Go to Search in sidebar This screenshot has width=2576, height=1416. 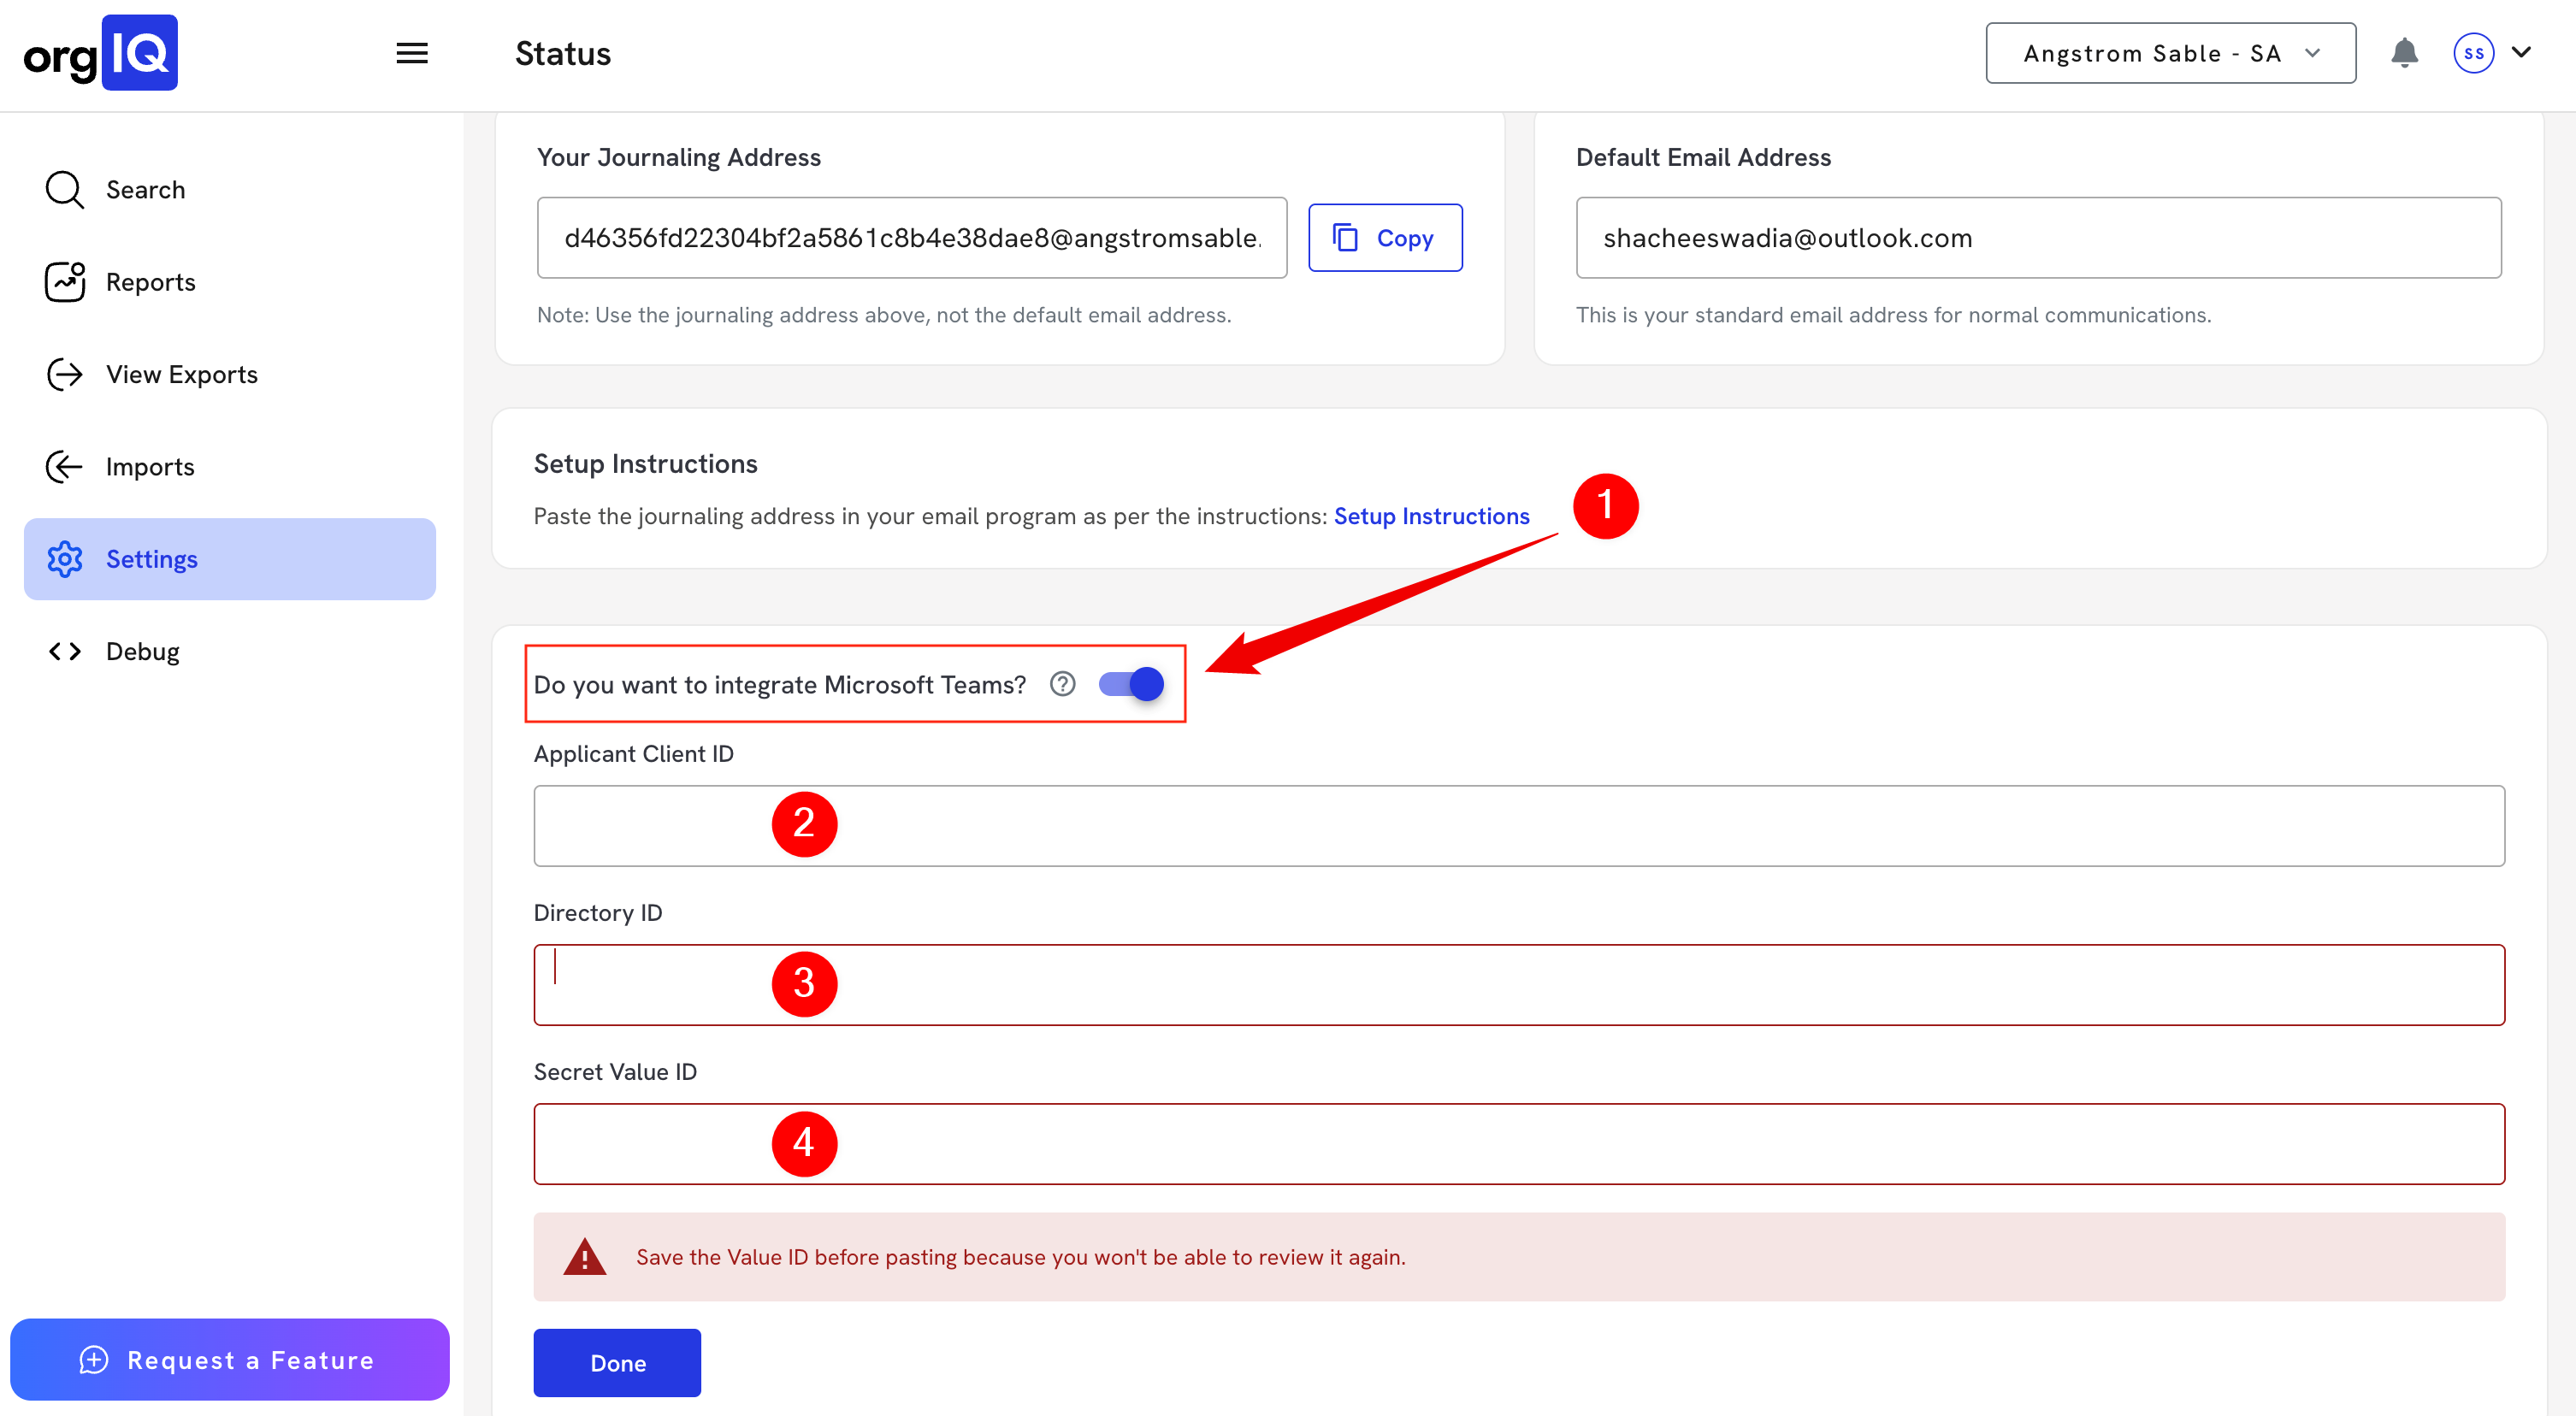pyautogui.click(x=230, y=189)
